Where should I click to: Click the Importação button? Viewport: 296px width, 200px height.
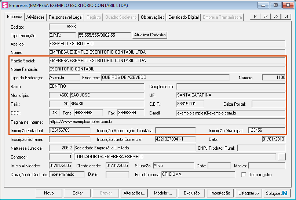tap(220, 193)
